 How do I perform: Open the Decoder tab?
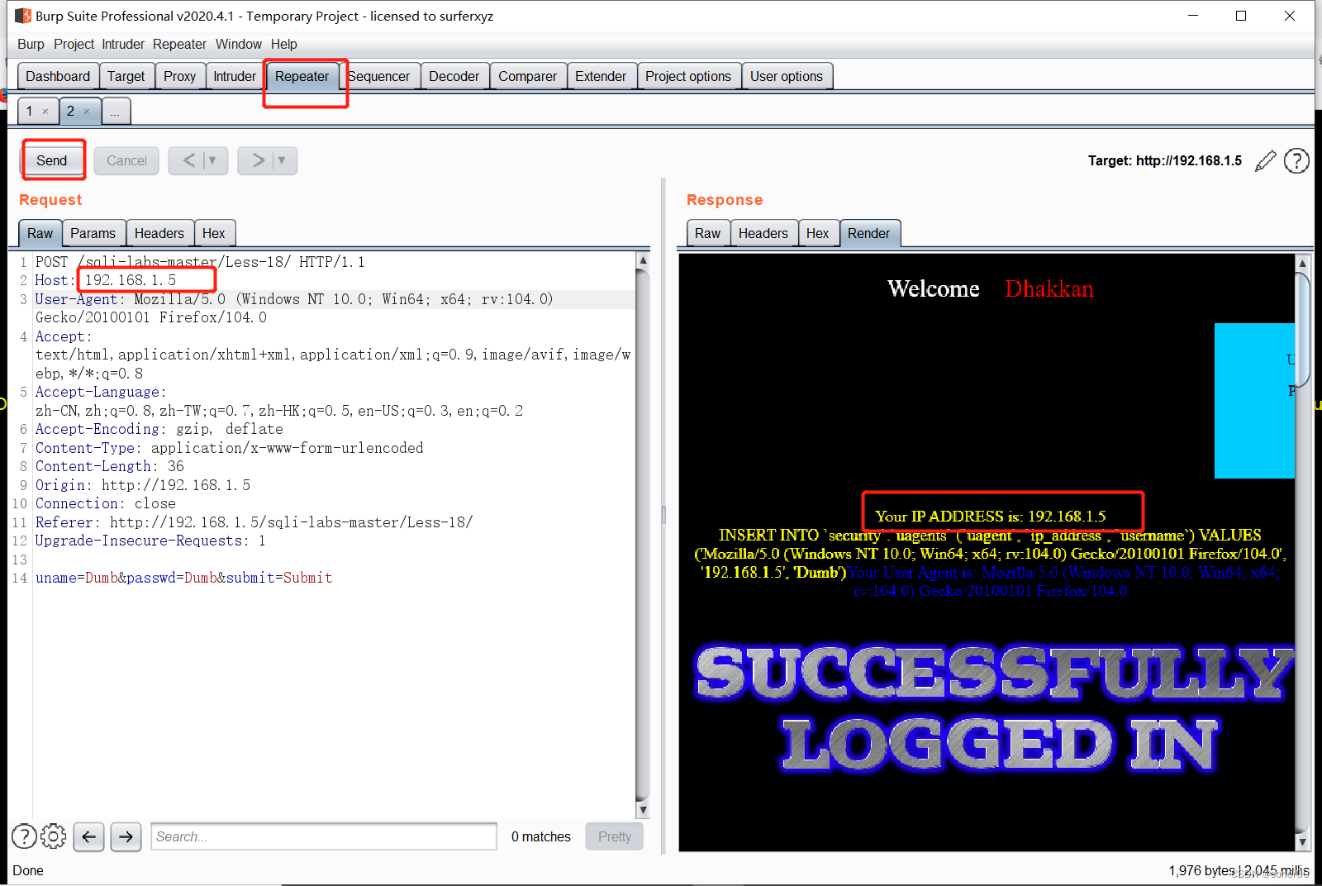point(454,76)
